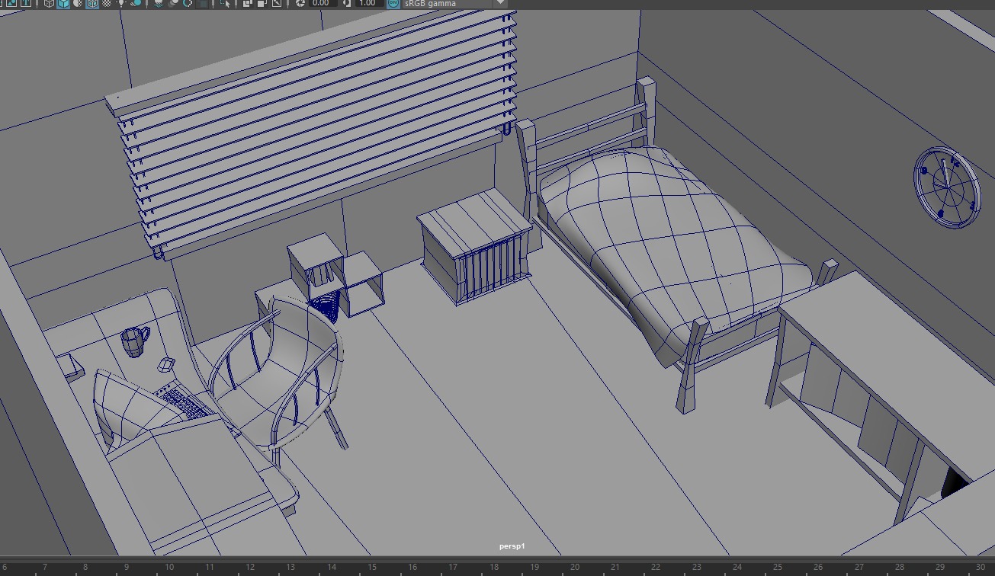Click the persp1 camera label
The width and height of the screenshot is (995, 576).
pos(512,546)
